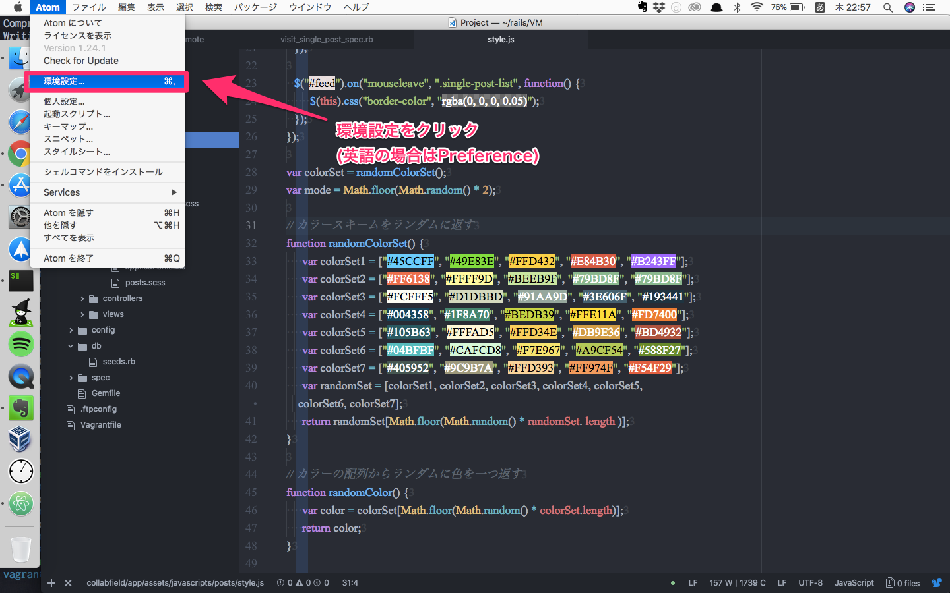Open Notification Center list icon
Screen dimensions: 950x593
click(929, 7)
